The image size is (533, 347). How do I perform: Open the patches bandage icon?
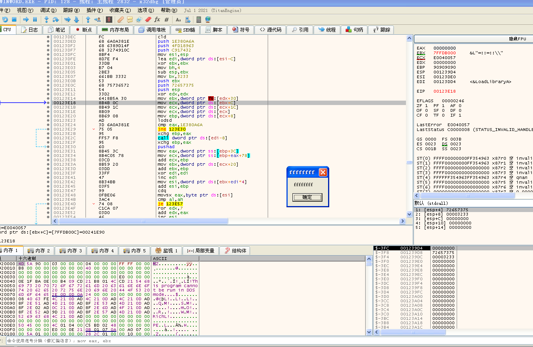120,19
